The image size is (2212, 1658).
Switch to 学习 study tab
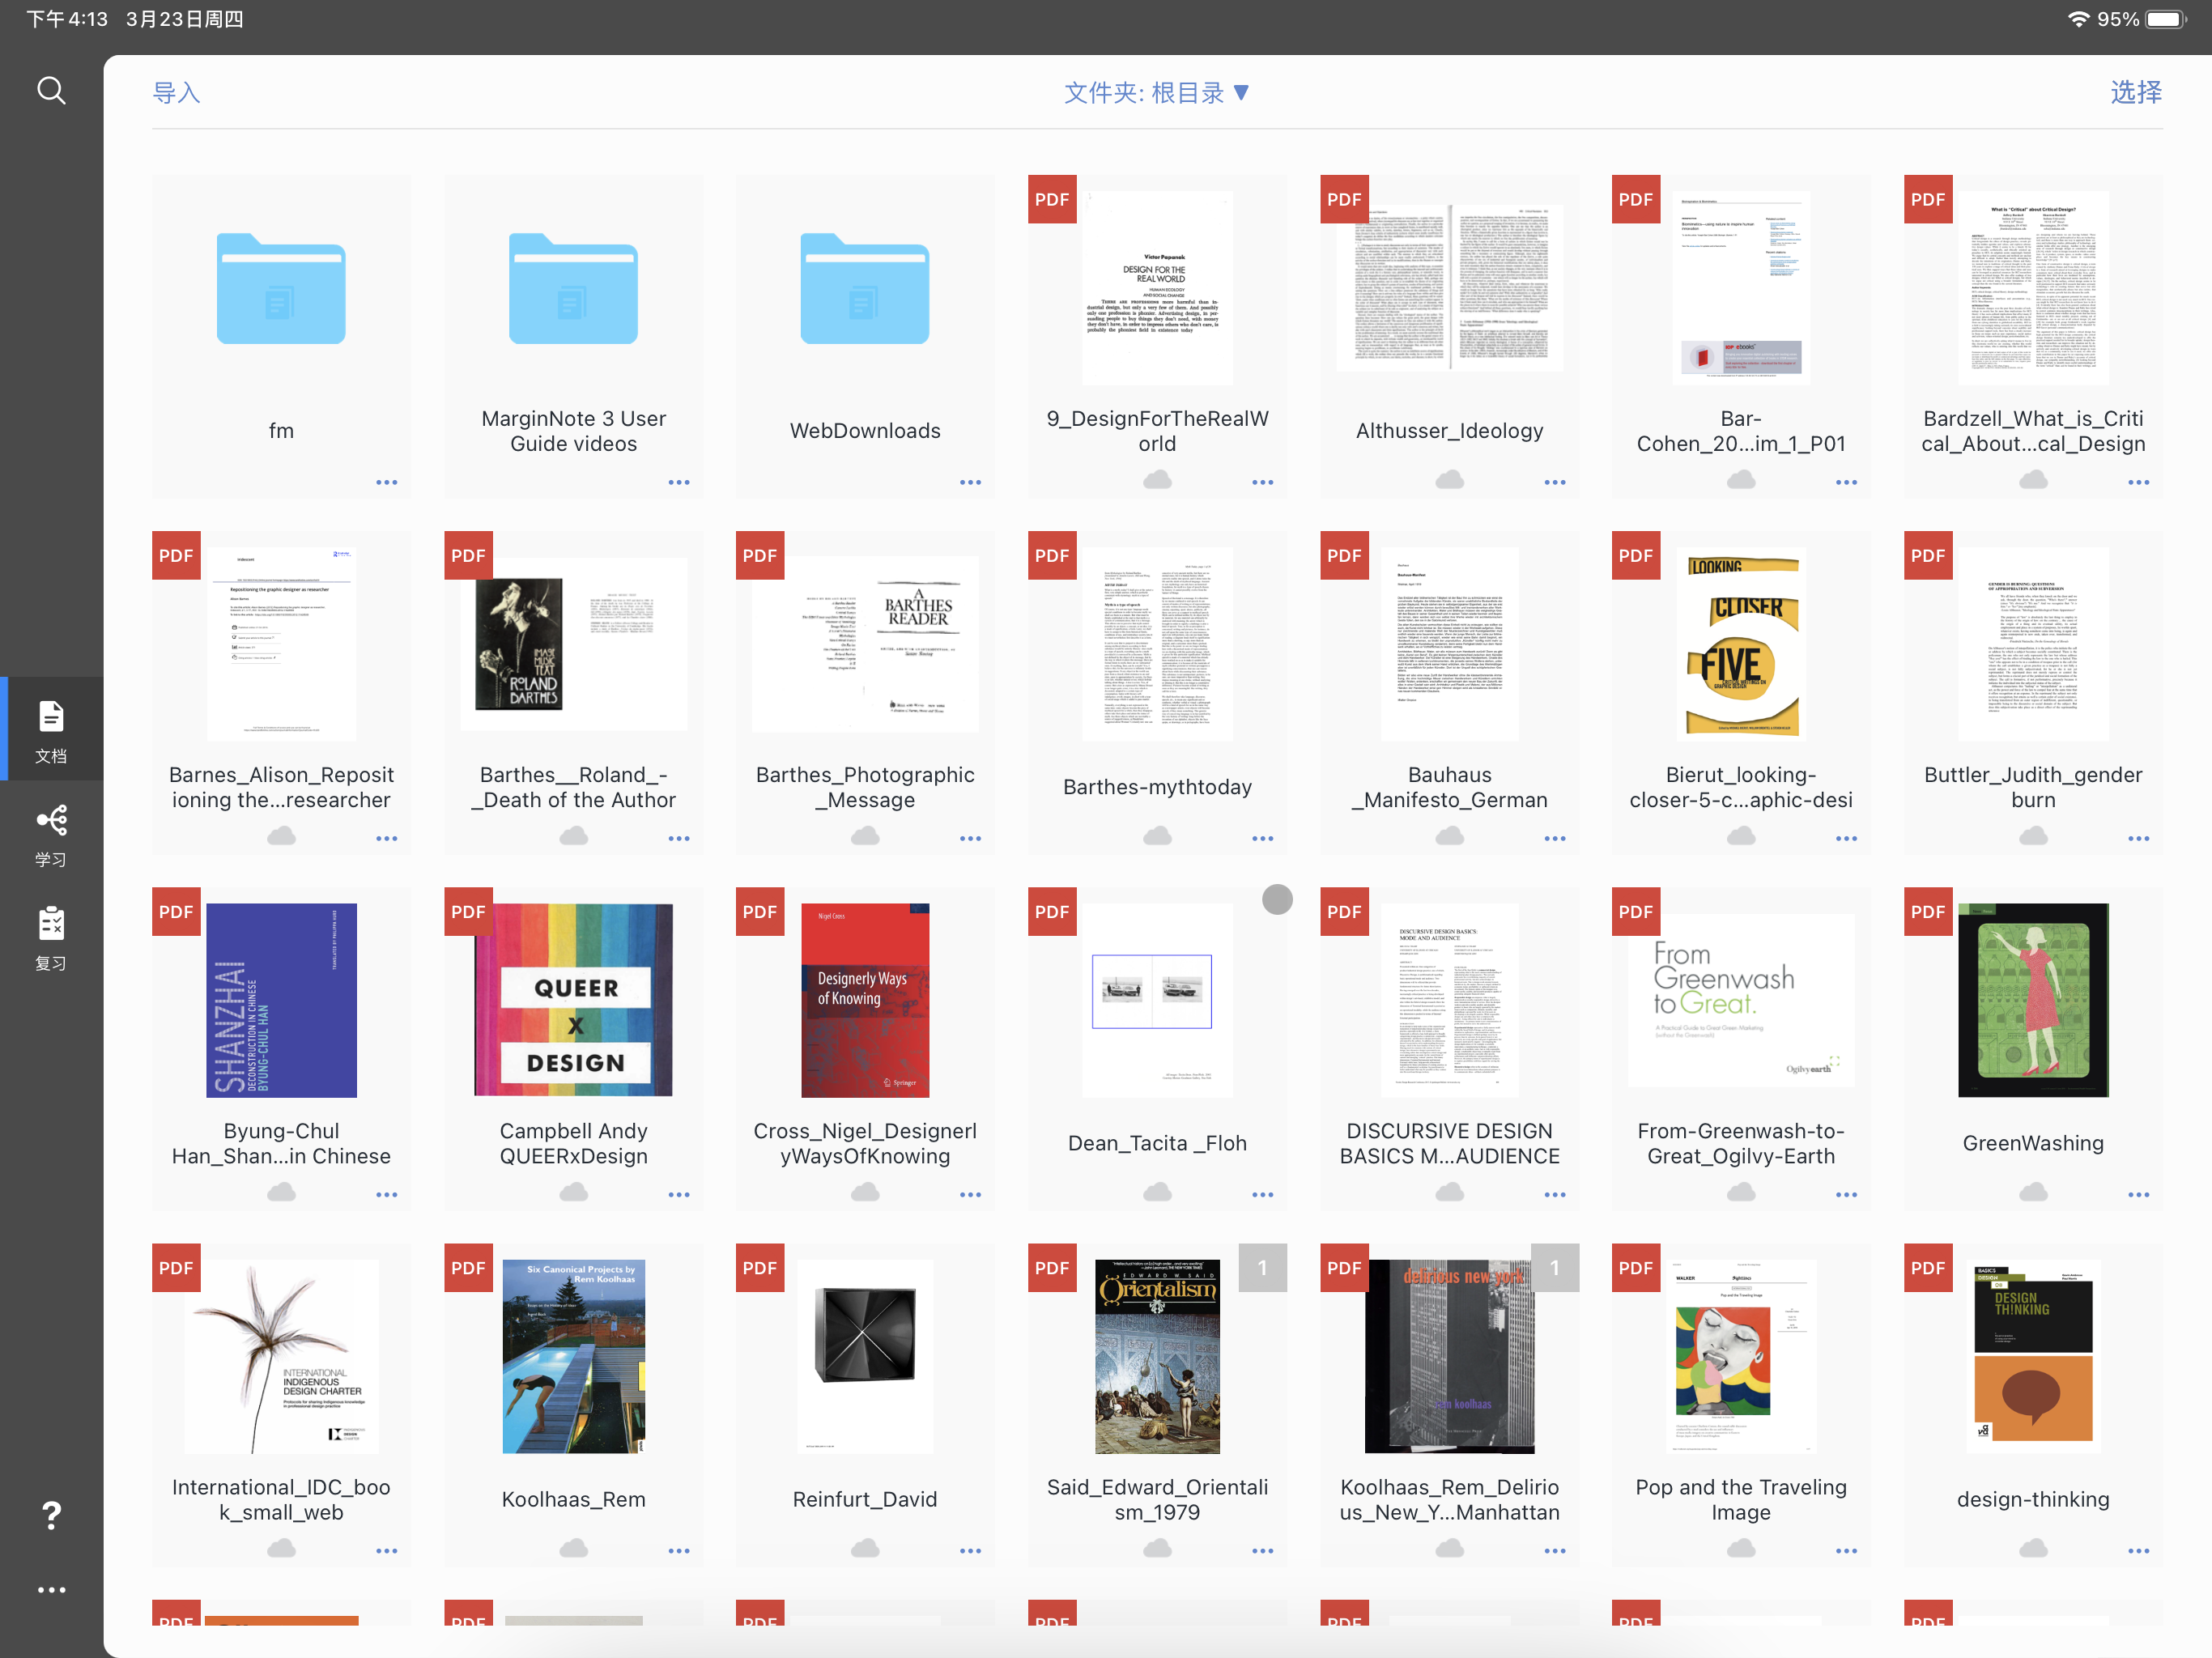tap(51, 835)
